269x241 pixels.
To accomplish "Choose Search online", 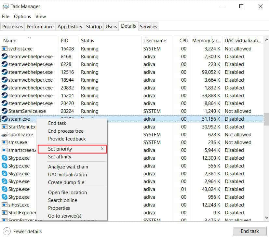I will click(63, 200).
